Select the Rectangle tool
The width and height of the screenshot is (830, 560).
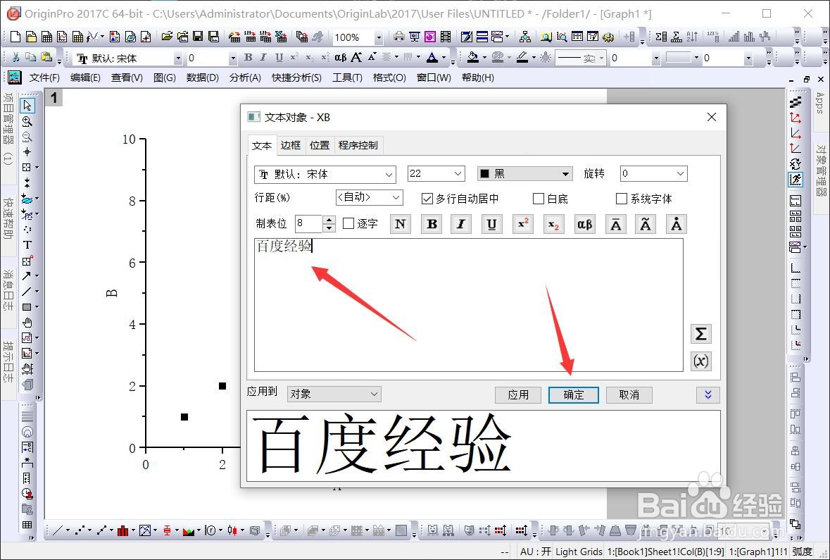[x=27, y=306]
